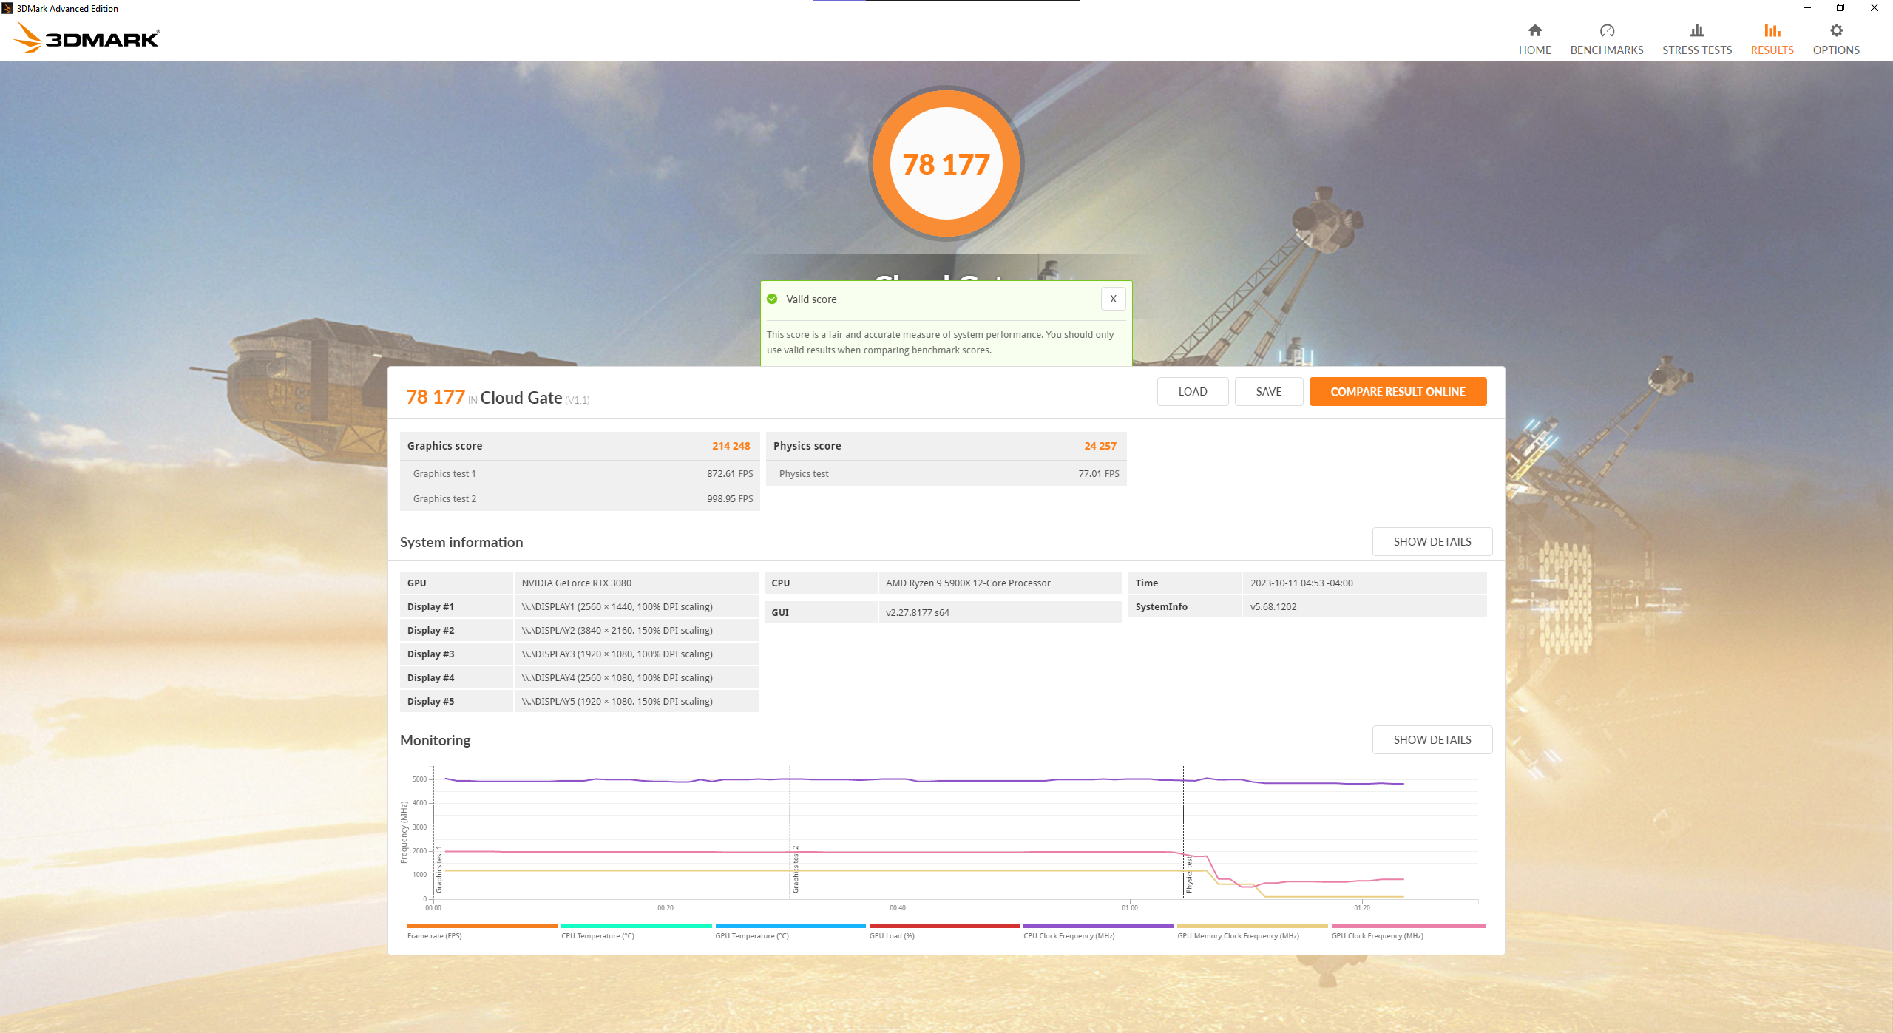
Task: Toggle GPU Memory Clock Frequency legend swatch
Action: tap(1253, 926)
